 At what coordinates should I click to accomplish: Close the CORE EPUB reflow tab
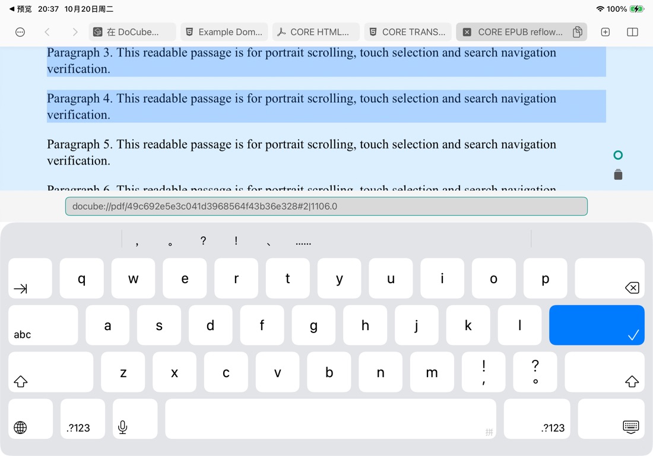467,32
